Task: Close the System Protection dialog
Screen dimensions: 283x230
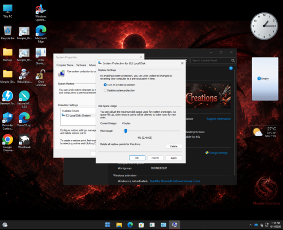Action: click(182, 63)
